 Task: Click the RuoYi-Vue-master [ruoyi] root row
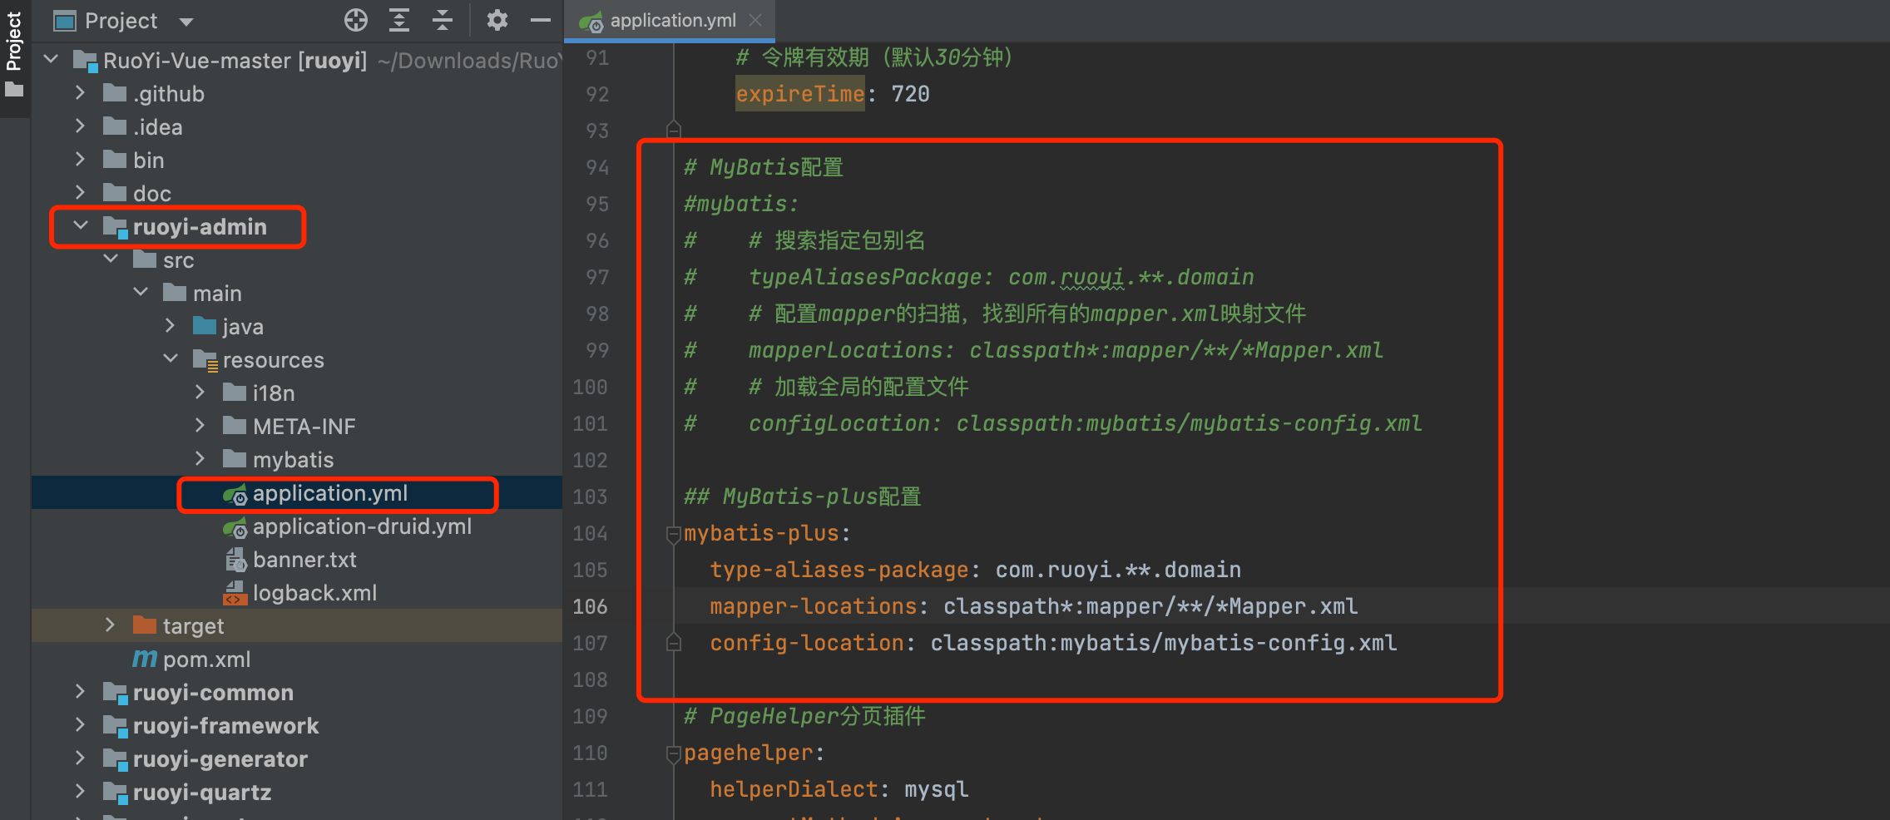pyautogui.click(x=297, y=60)
